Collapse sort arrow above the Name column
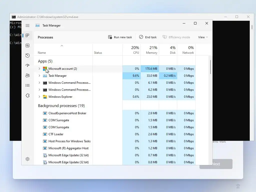The width and height of the screenshot is (256, 192). (x=62, y=46)
